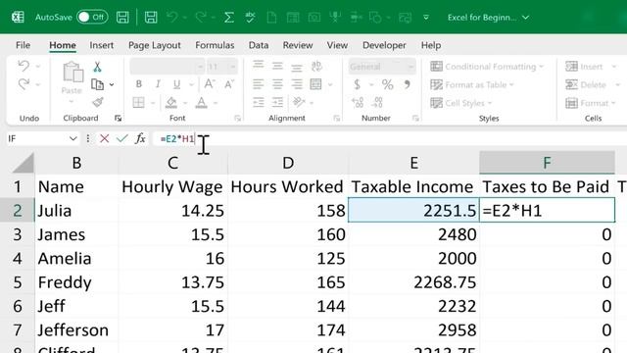The width and height of the screenshot is (627, 353).
Task: Toggle Middle Align
Action: 277,66
